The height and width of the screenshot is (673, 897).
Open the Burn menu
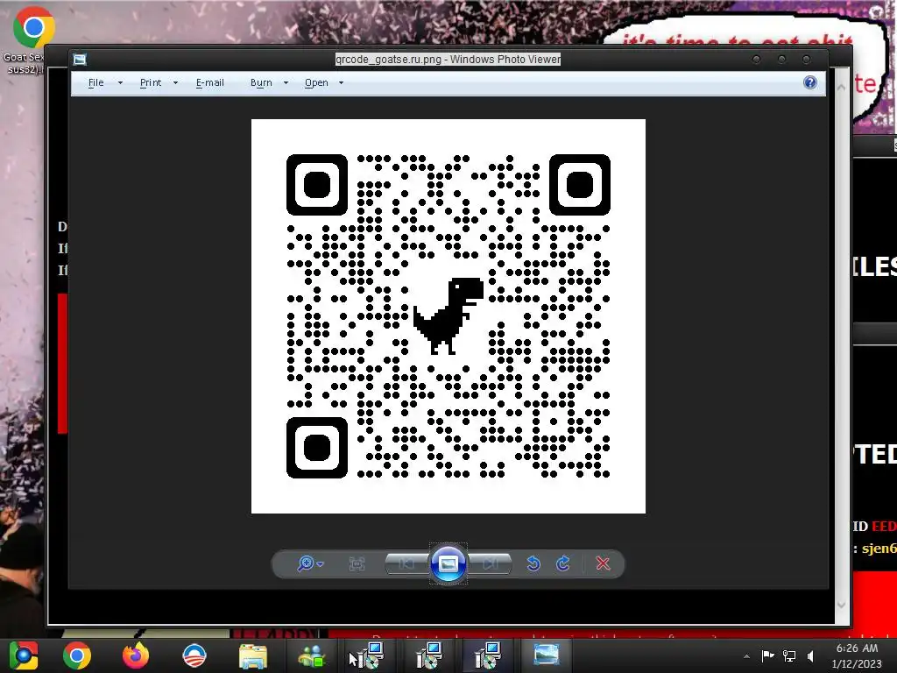pos(261,83)
